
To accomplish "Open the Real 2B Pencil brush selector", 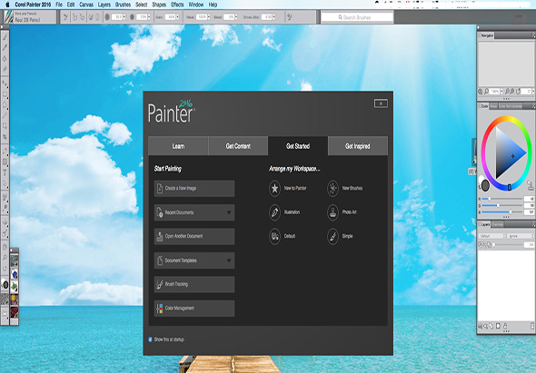I will click(30, 16).
